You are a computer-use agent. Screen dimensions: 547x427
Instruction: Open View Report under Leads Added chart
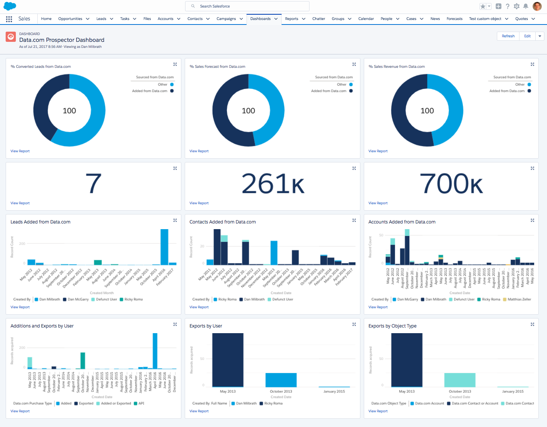coord(20,307)
